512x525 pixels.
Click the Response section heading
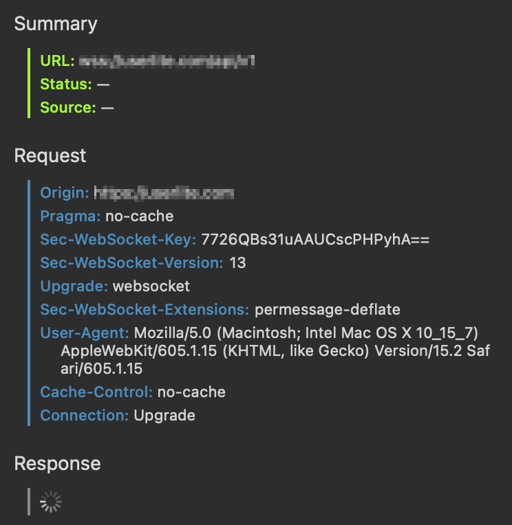click(57, 464)
